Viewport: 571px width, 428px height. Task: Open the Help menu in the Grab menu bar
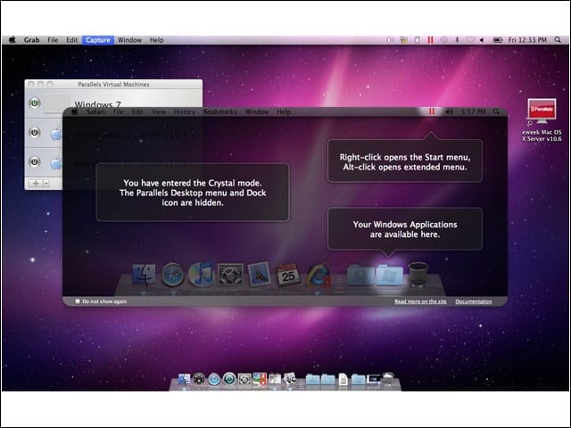click(x=157, y=40)
